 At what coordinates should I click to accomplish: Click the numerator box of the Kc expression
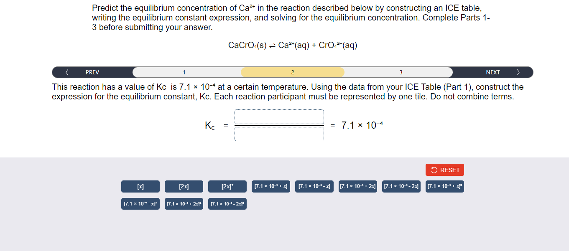pos(279,117)
